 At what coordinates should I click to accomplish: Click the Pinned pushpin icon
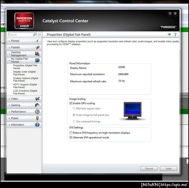[37, 41]
